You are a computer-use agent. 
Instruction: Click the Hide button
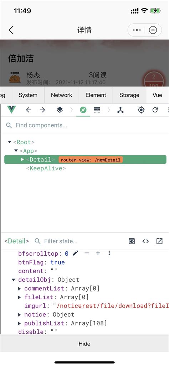pyautogui.click(x=84, y=344)
